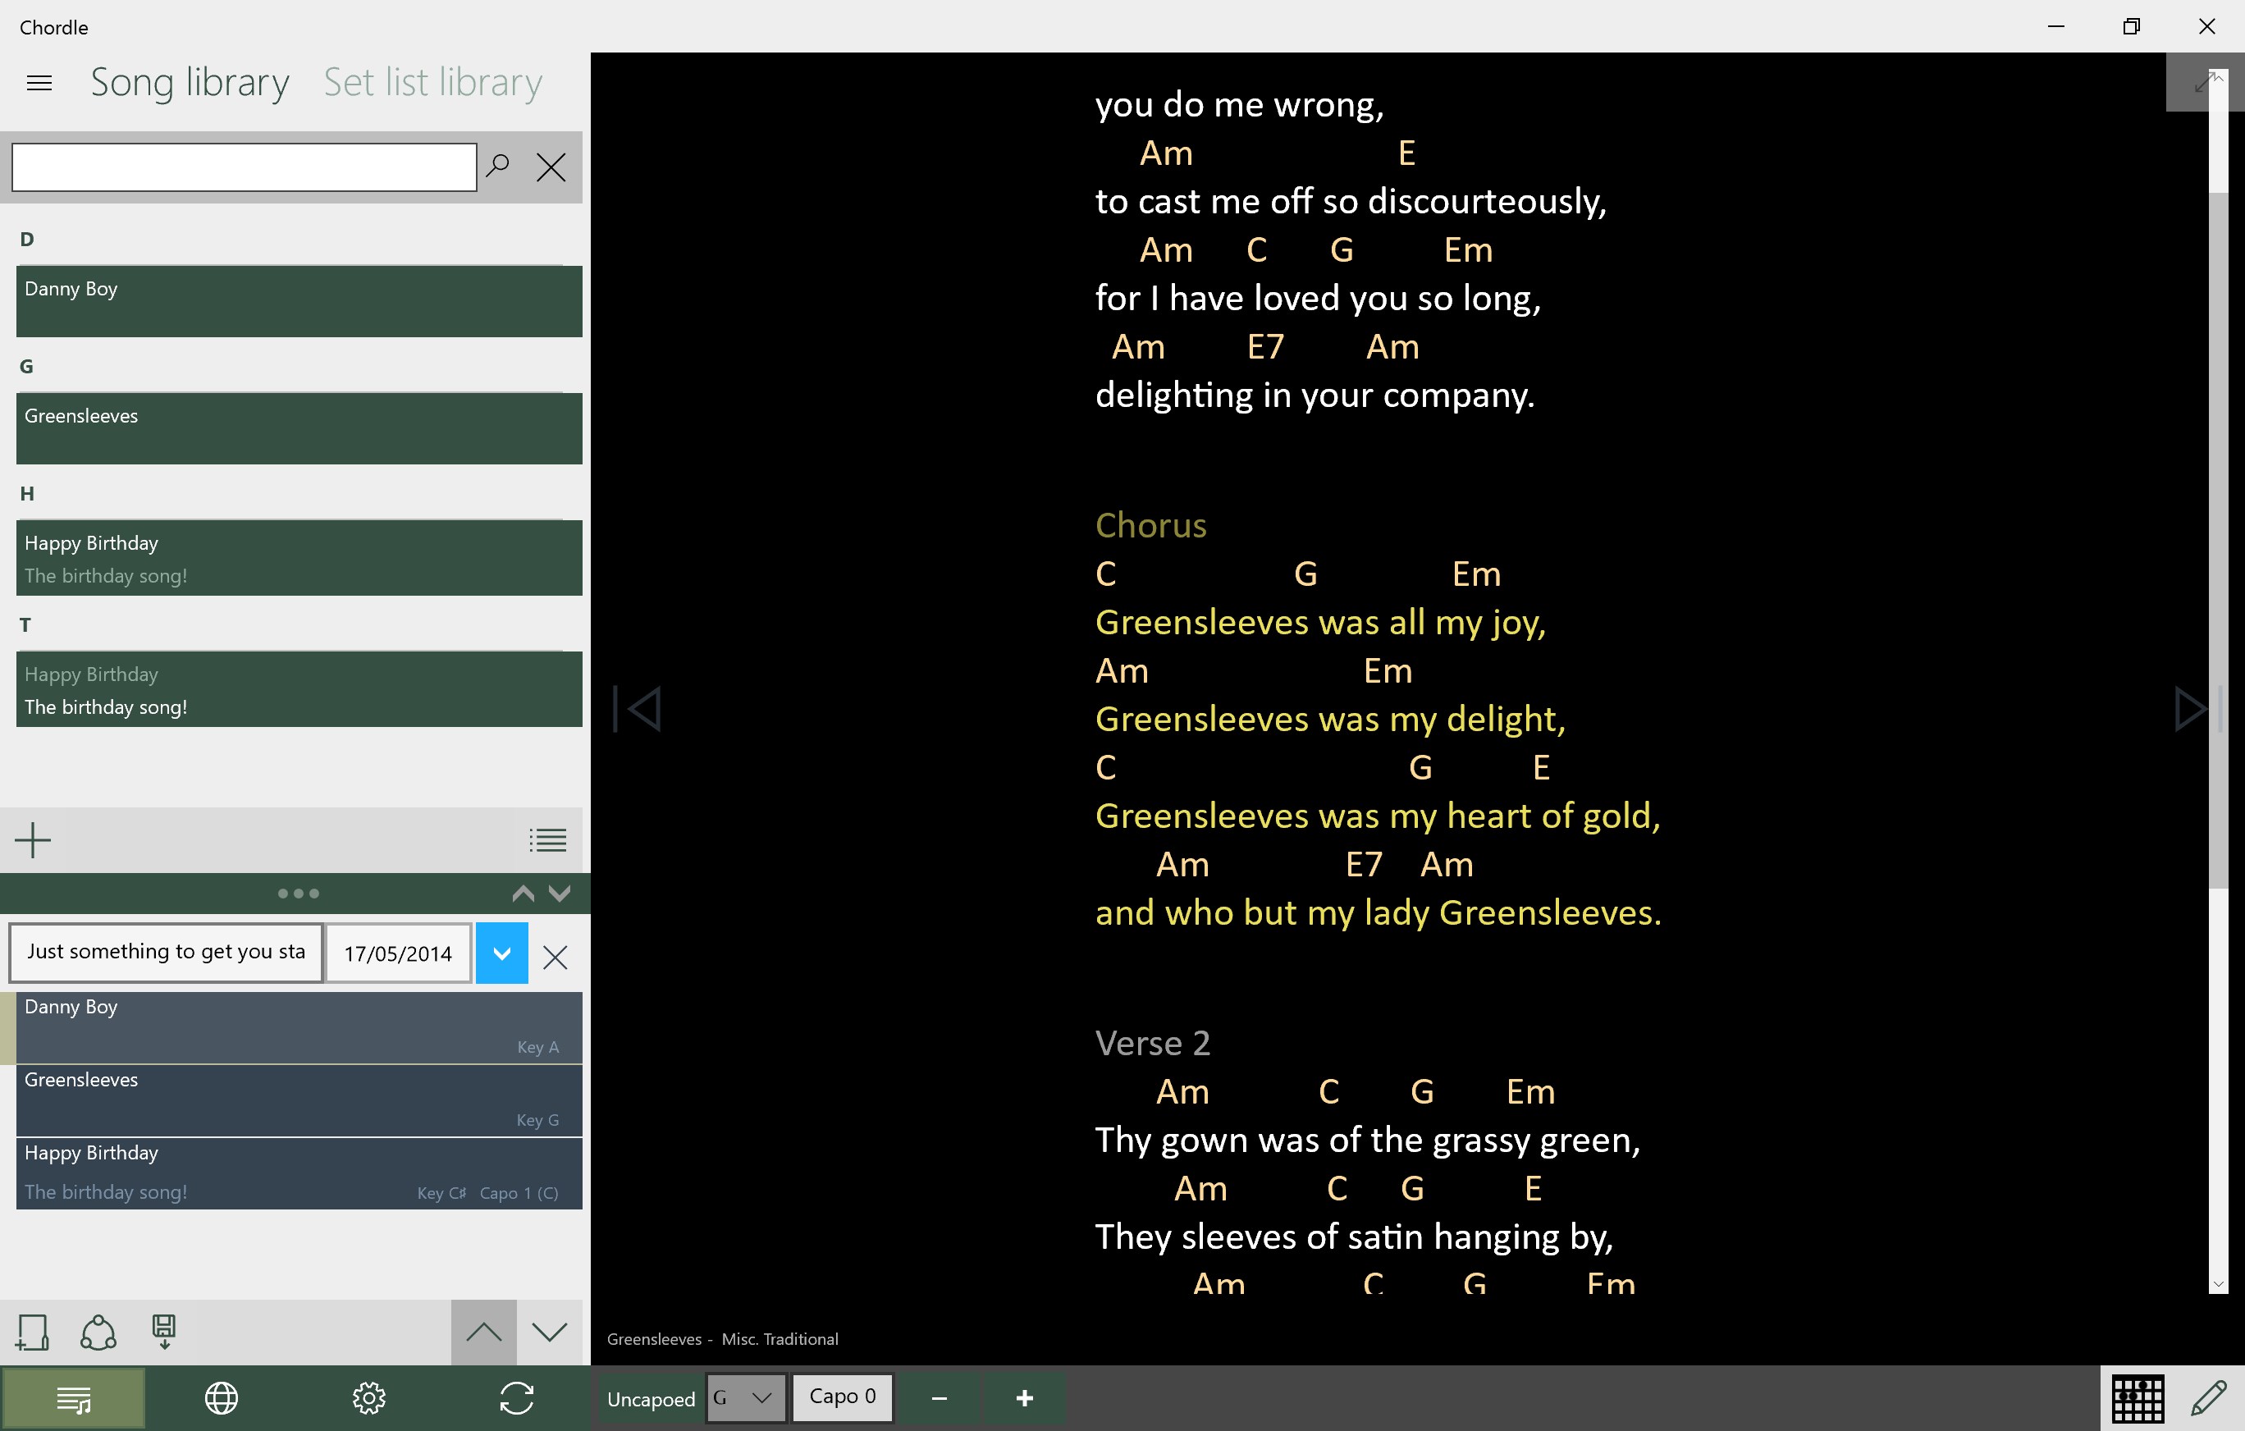Expand the set list blue dropdown arrow

pyautogui.click(x=501, y=953)
